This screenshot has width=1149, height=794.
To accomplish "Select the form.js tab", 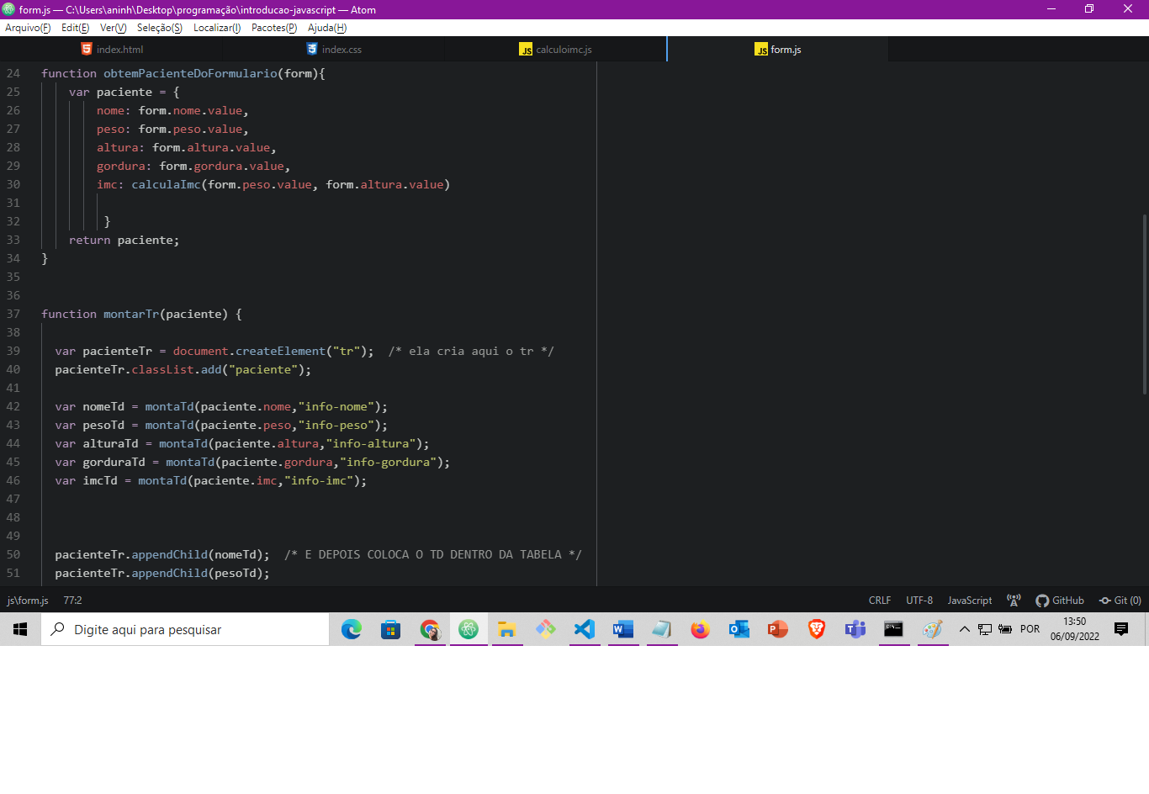I will click(777, 50).
